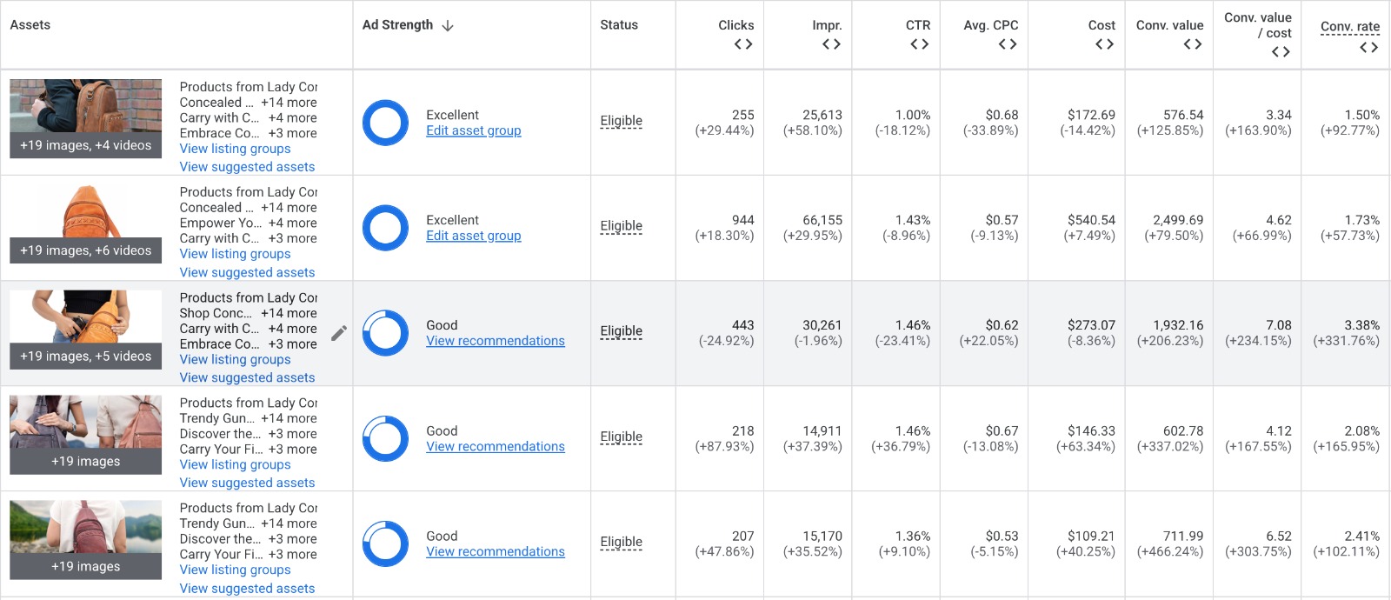Sort by the Ad Strength column header
The height and width of the screenshot is (600, 1391).
click(397, 25)
